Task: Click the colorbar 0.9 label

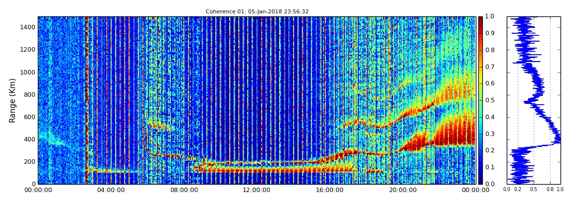Action: point(490,33)
